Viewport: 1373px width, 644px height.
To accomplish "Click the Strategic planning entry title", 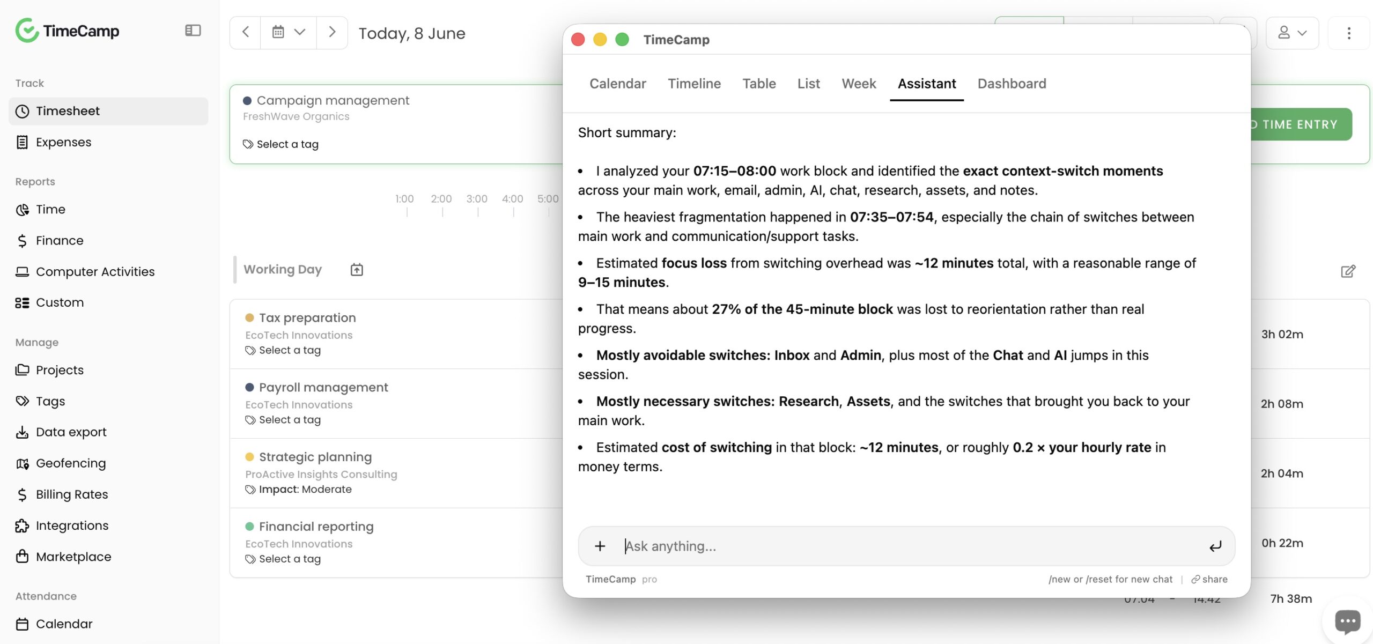I will [x=315, y=457].
